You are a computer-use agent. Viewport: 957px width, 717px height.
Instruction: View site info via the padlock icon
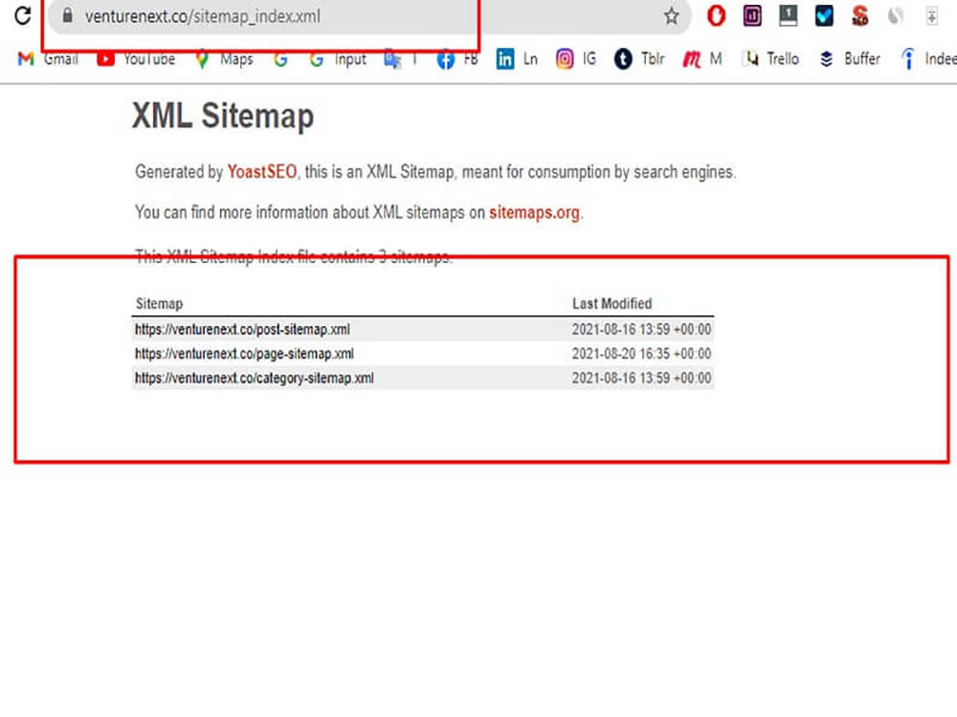[68, 15]
